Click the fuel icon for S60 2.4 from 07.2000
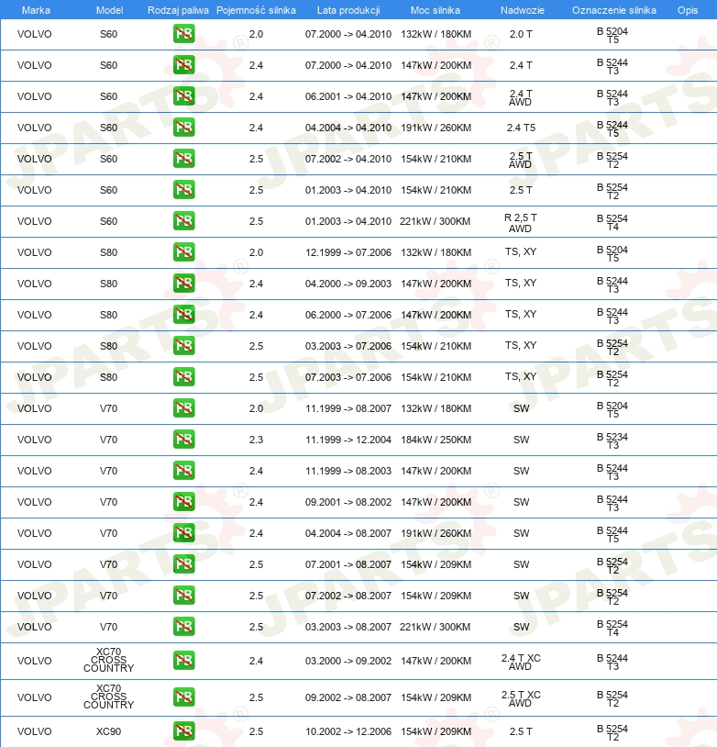The height and width of the screenshot is (747, 717). (x=183, y=65)
